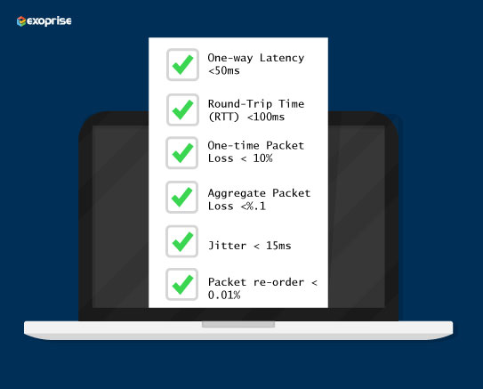
Task: Click the colorful cube icon in the Exoprise logo
Action: [21, 21]
